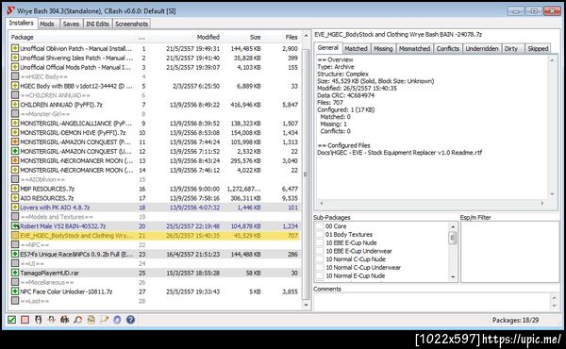Check 10 EBE E-Cup Underwear sub-package

(x=320, y=251)
